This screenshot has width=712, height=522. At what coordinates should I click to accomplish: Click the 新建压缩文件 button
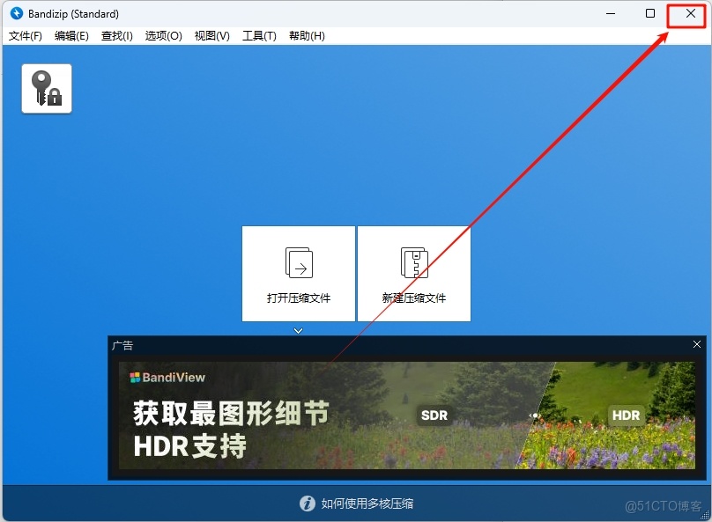(x=414, y=274)
